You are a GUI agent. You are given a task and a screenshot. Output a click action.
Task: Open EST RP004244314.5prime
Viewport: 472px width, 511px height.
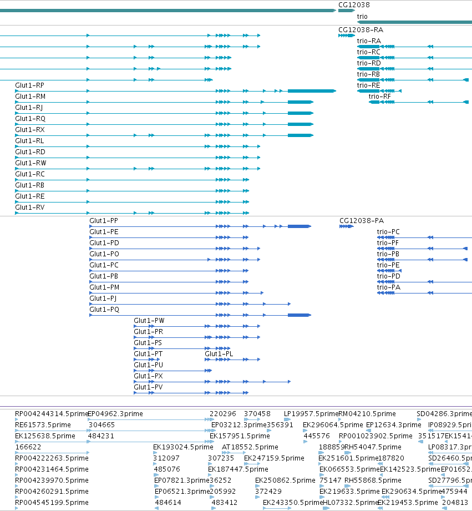click(52, 413)
